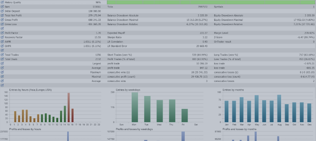Click the 'Entries by hours (Asia,Europe,USA)' title
Screen dimensions: 316x141
[x=30, y=90]
